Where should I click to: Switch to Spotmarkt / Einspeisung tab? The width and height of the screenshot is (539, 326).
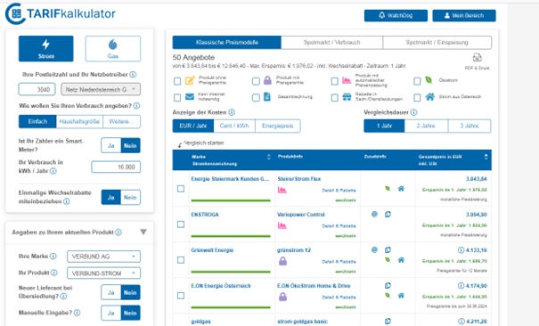[437, 42]
